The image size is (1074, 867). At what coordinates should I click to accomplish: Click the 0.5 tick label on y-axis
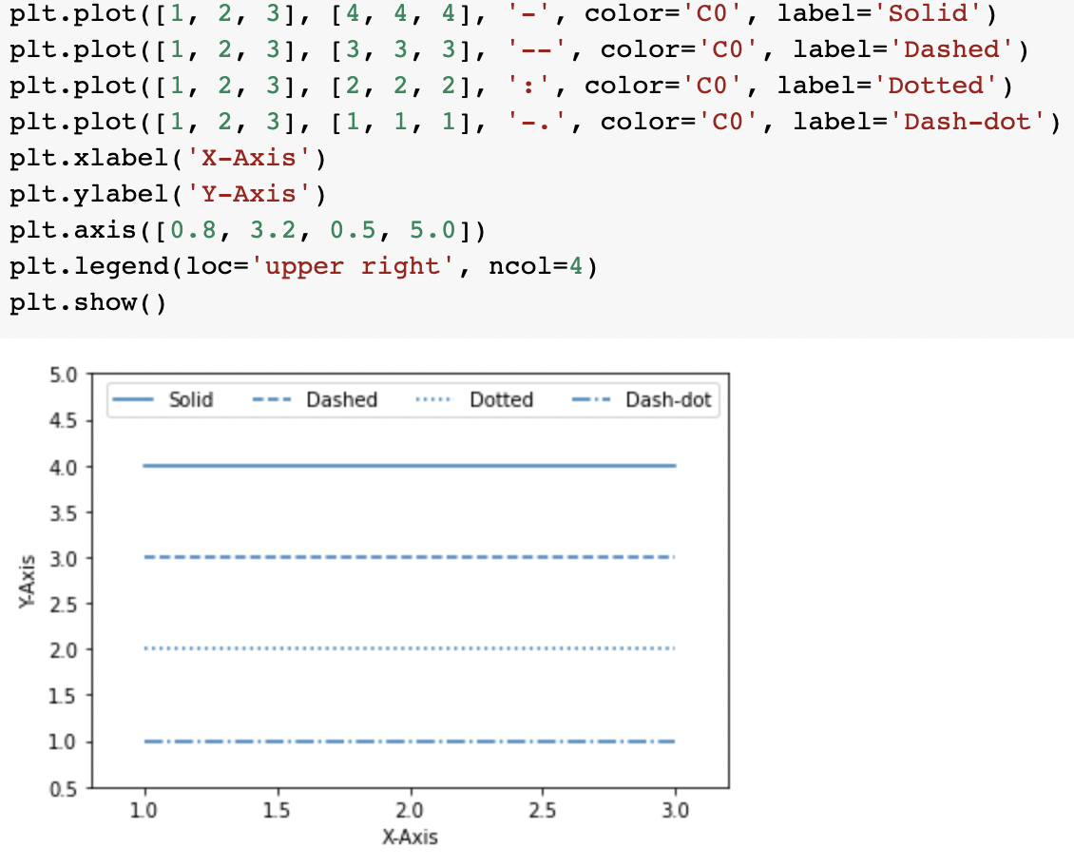(x=64, y=789)
